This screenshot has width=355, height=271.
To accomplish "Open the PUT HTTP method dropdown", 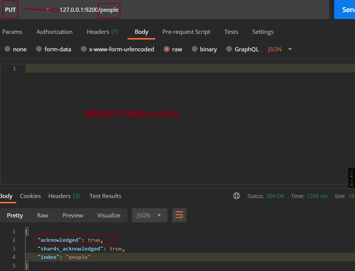I will (x=27, y=10).
